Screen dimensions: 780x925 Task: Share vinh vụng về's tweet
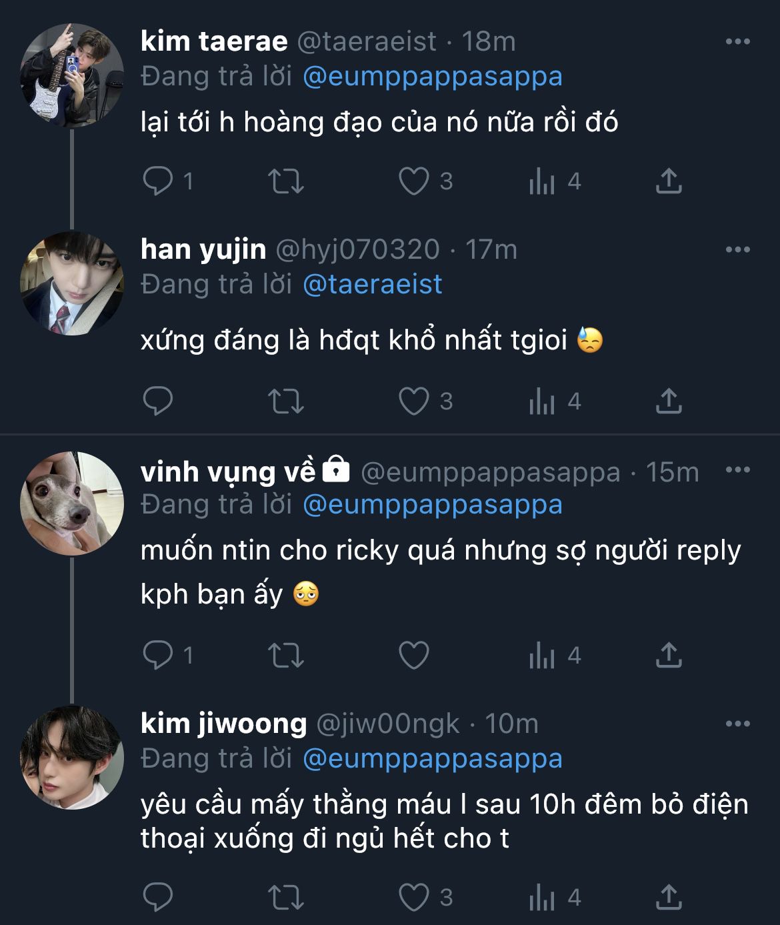668,656
